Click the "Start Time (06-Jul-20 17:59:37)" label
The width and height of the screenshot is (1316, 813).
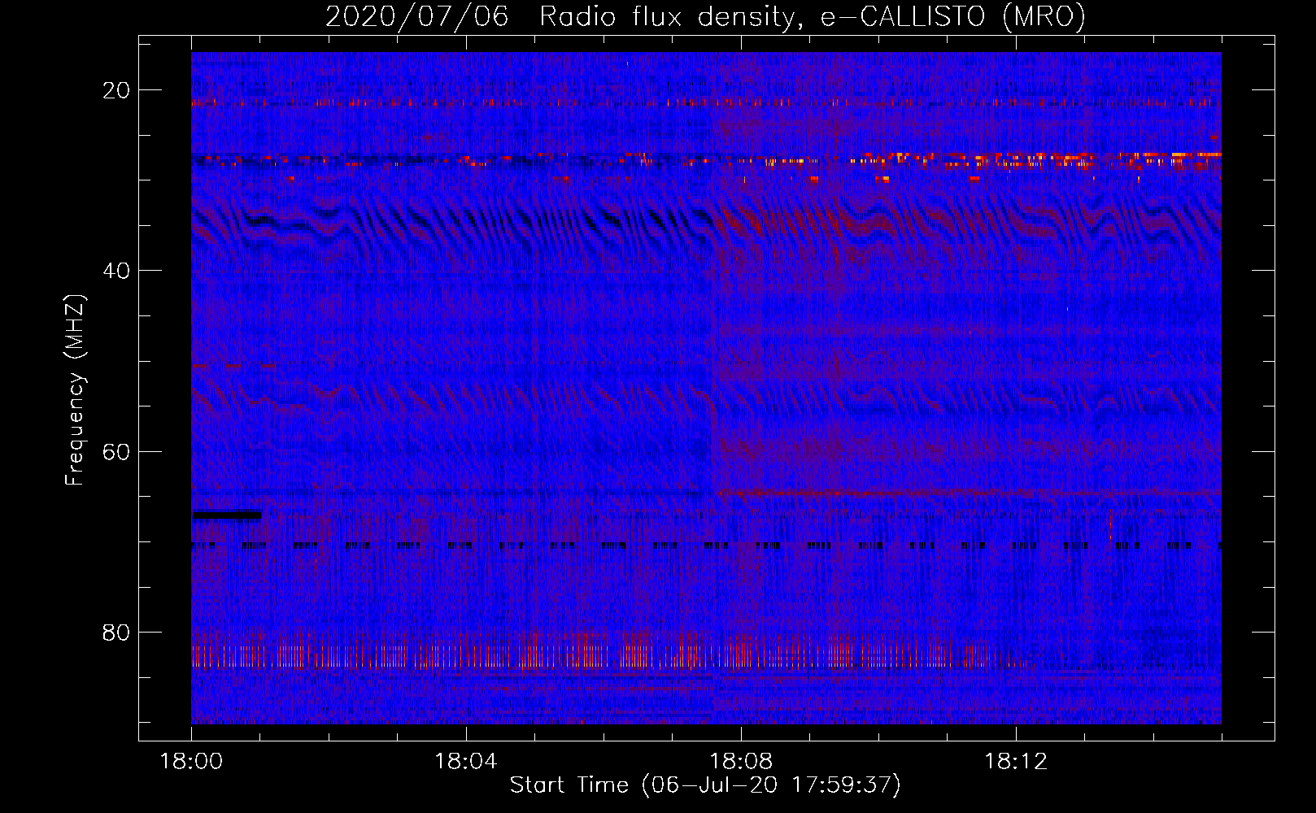[705, 785]
